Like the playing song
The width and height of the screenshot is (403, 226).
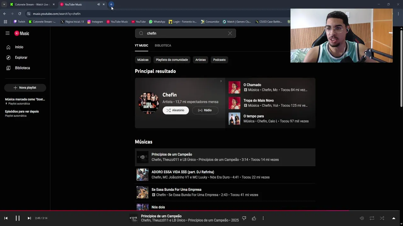tap(254, 218)
